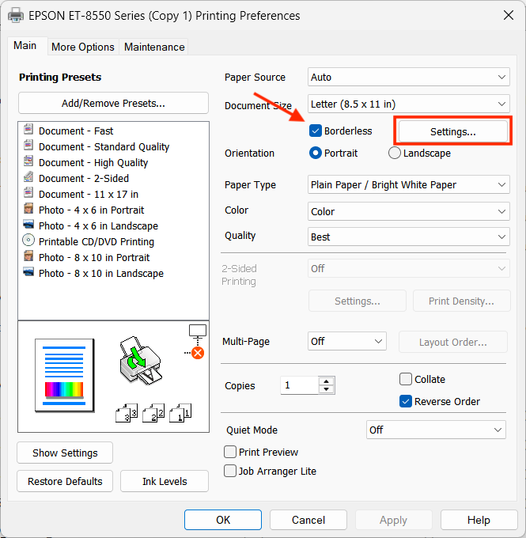Click the Document - 11 x 17 in icon
Viewport: 526px width, 538px height.
[x=28, y=193]
